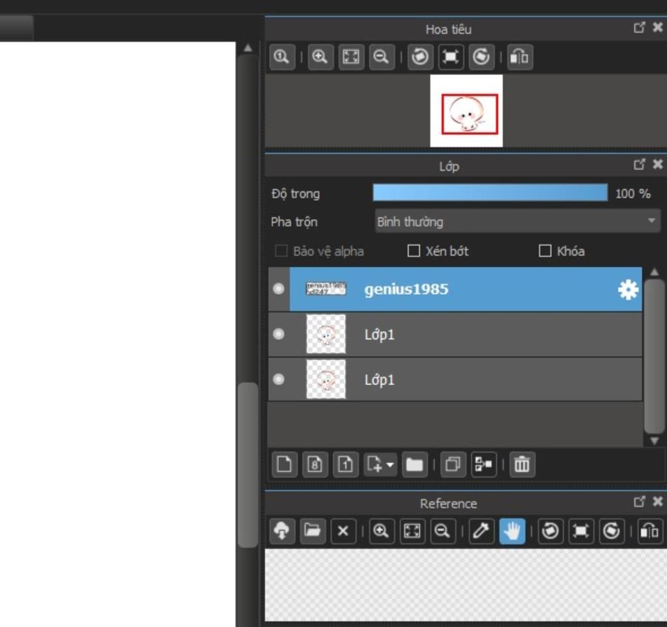Rotate canvas right in Hoa tiêu navigator
The image size is (667, 627).
click(481, 57)
